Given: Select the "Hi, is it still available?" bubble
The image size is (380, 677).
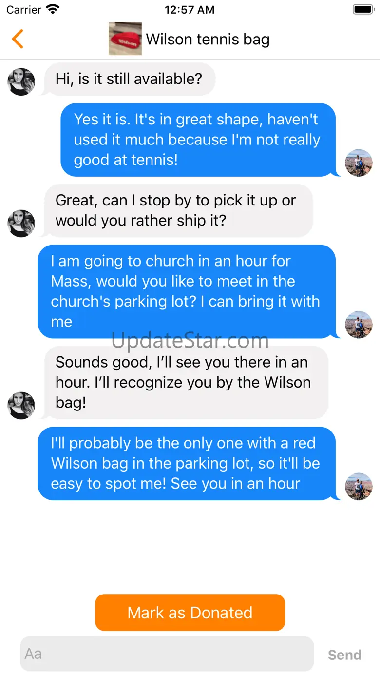Looking at the screenshot, I should coord(129,79).
